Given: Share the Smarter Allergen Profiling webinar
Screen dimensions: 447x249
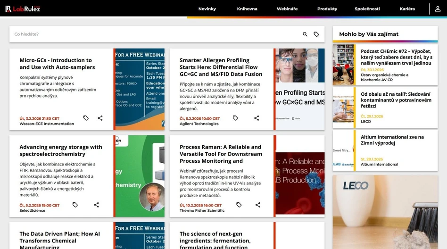Looking at the screenshot, I should pos(257,118).
